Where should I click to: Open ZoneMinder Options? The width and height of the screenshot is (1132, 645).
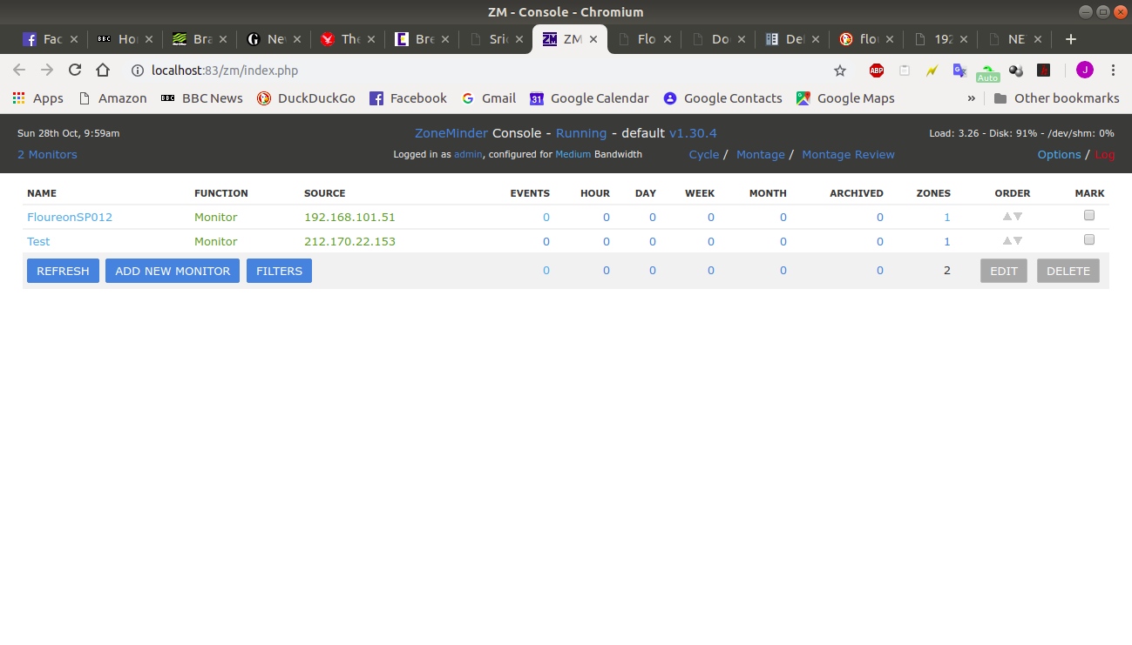coord(1059,154)
